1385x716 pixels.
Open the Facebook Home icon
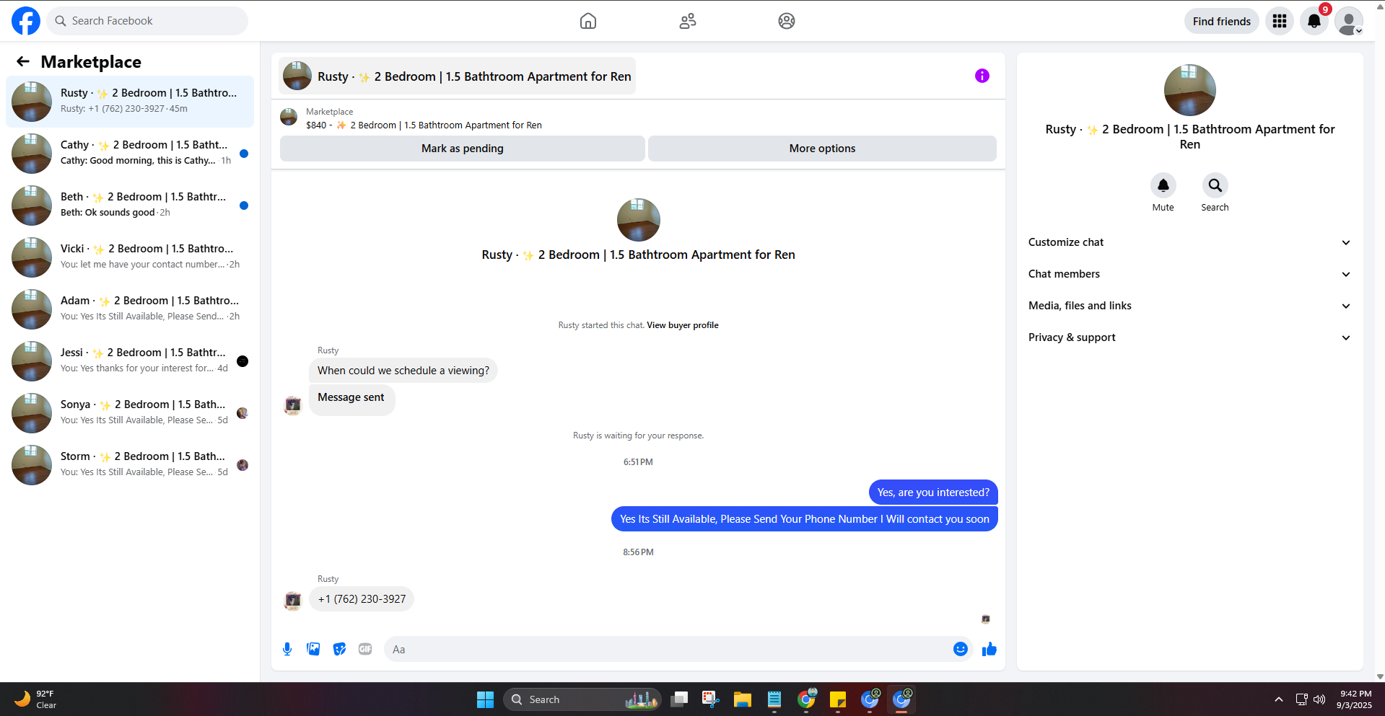pos(588,21)
